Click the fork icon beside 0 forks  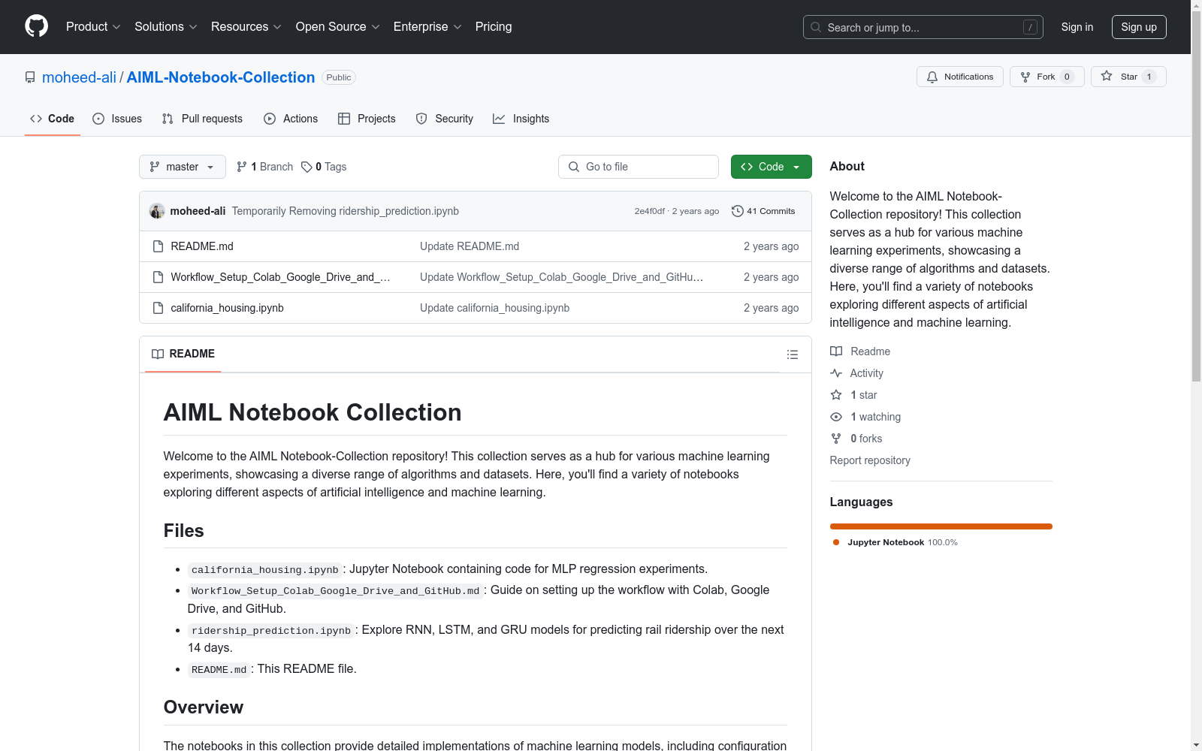click(836, 439)
